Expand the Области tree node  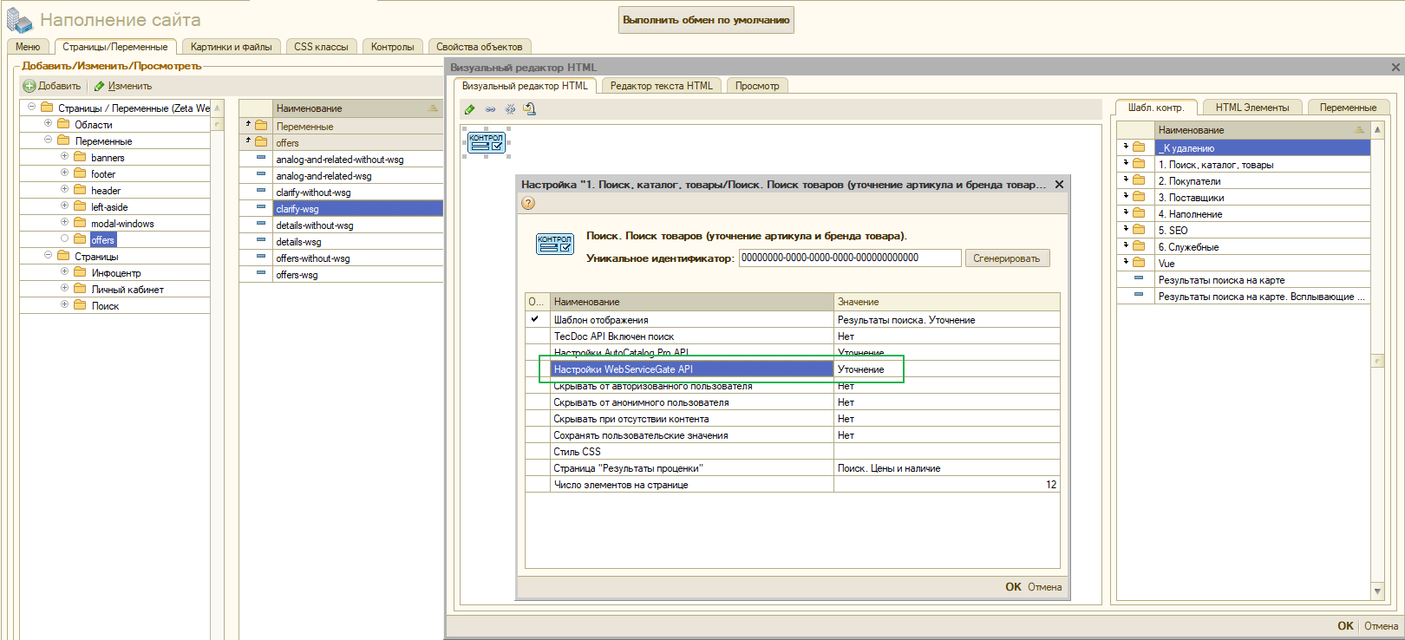pos(48,124)
